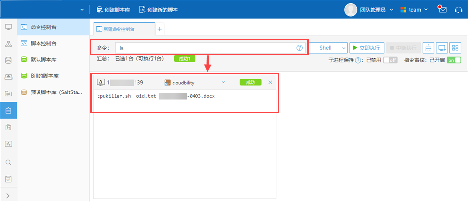Click 中断执行 button
468x202 pixels.
click(x=403, y=48)
